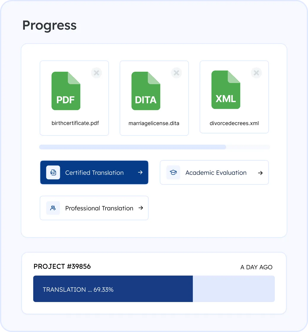Image resolution: width=308 pixels, height=332 pixels.
Task: Click the A DAY AGO timestamp
Action: (256, 267)
